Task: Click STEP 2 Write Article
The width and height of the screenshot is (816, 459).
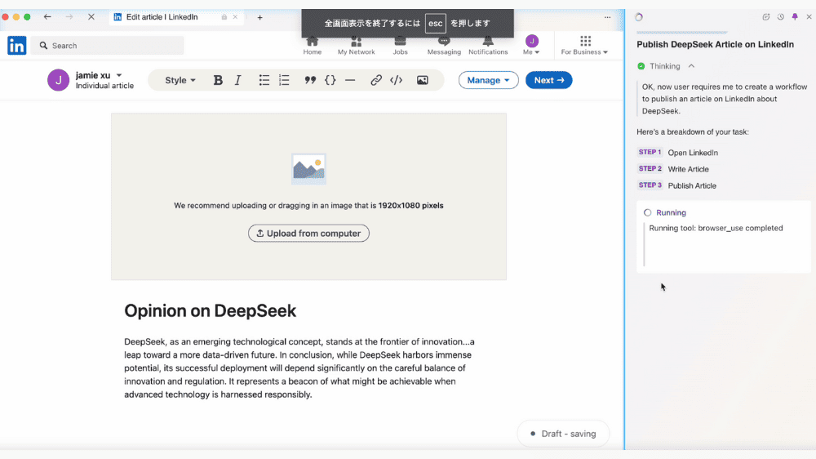Action: (673, 169)
